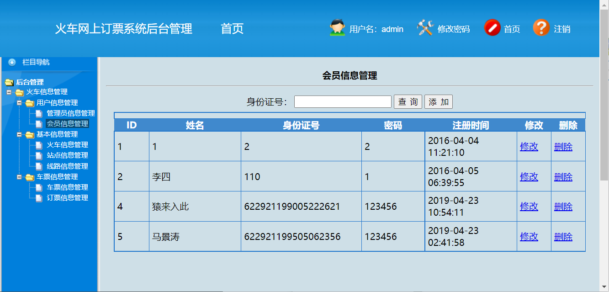The height and width of the screenshot is (292, 609).
Task: Click the 后台管理 folder icon
Action: [9, 82]
